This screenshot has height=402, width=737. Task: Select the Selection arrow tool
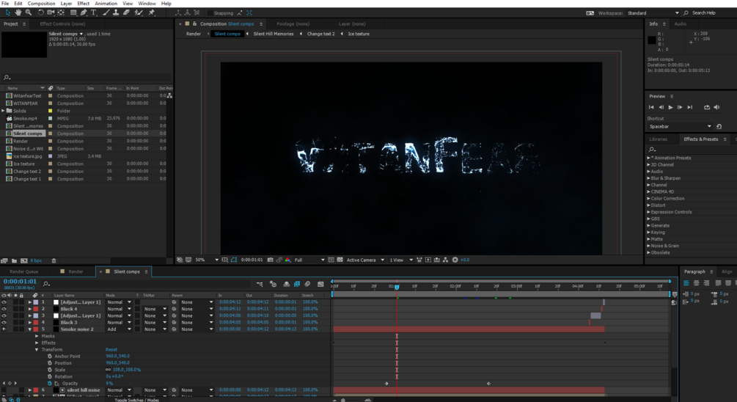pos(7,12)
